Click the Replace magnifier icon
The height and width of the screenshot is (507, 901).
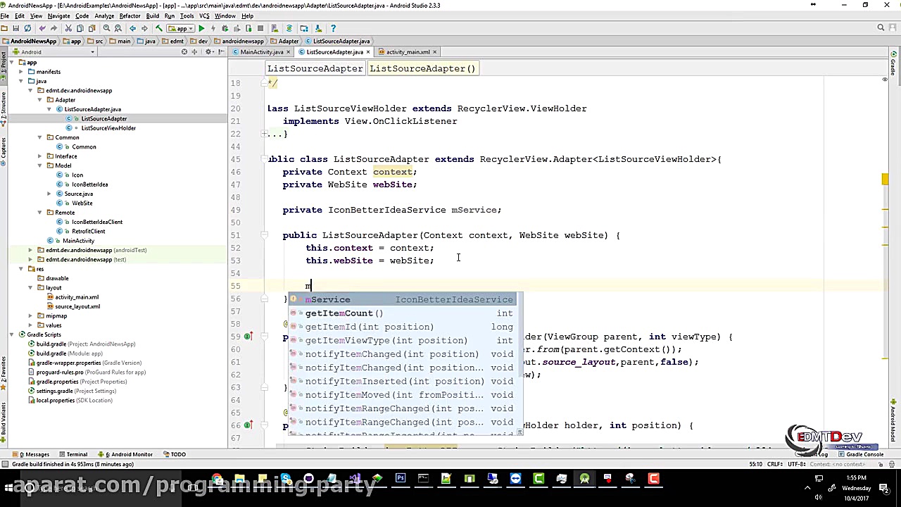[118, 28]
